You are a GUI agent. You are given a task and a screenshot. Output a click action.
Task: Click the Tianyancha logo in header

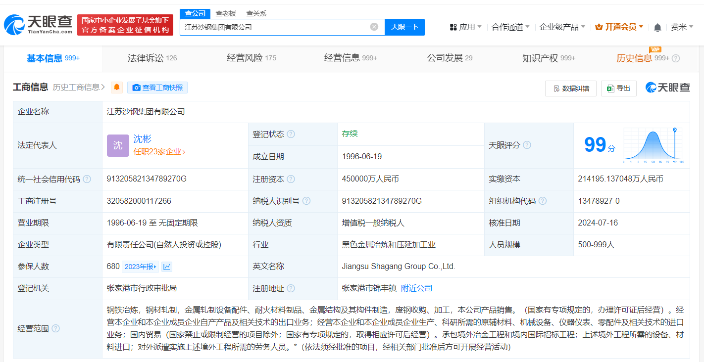[38, 25]
